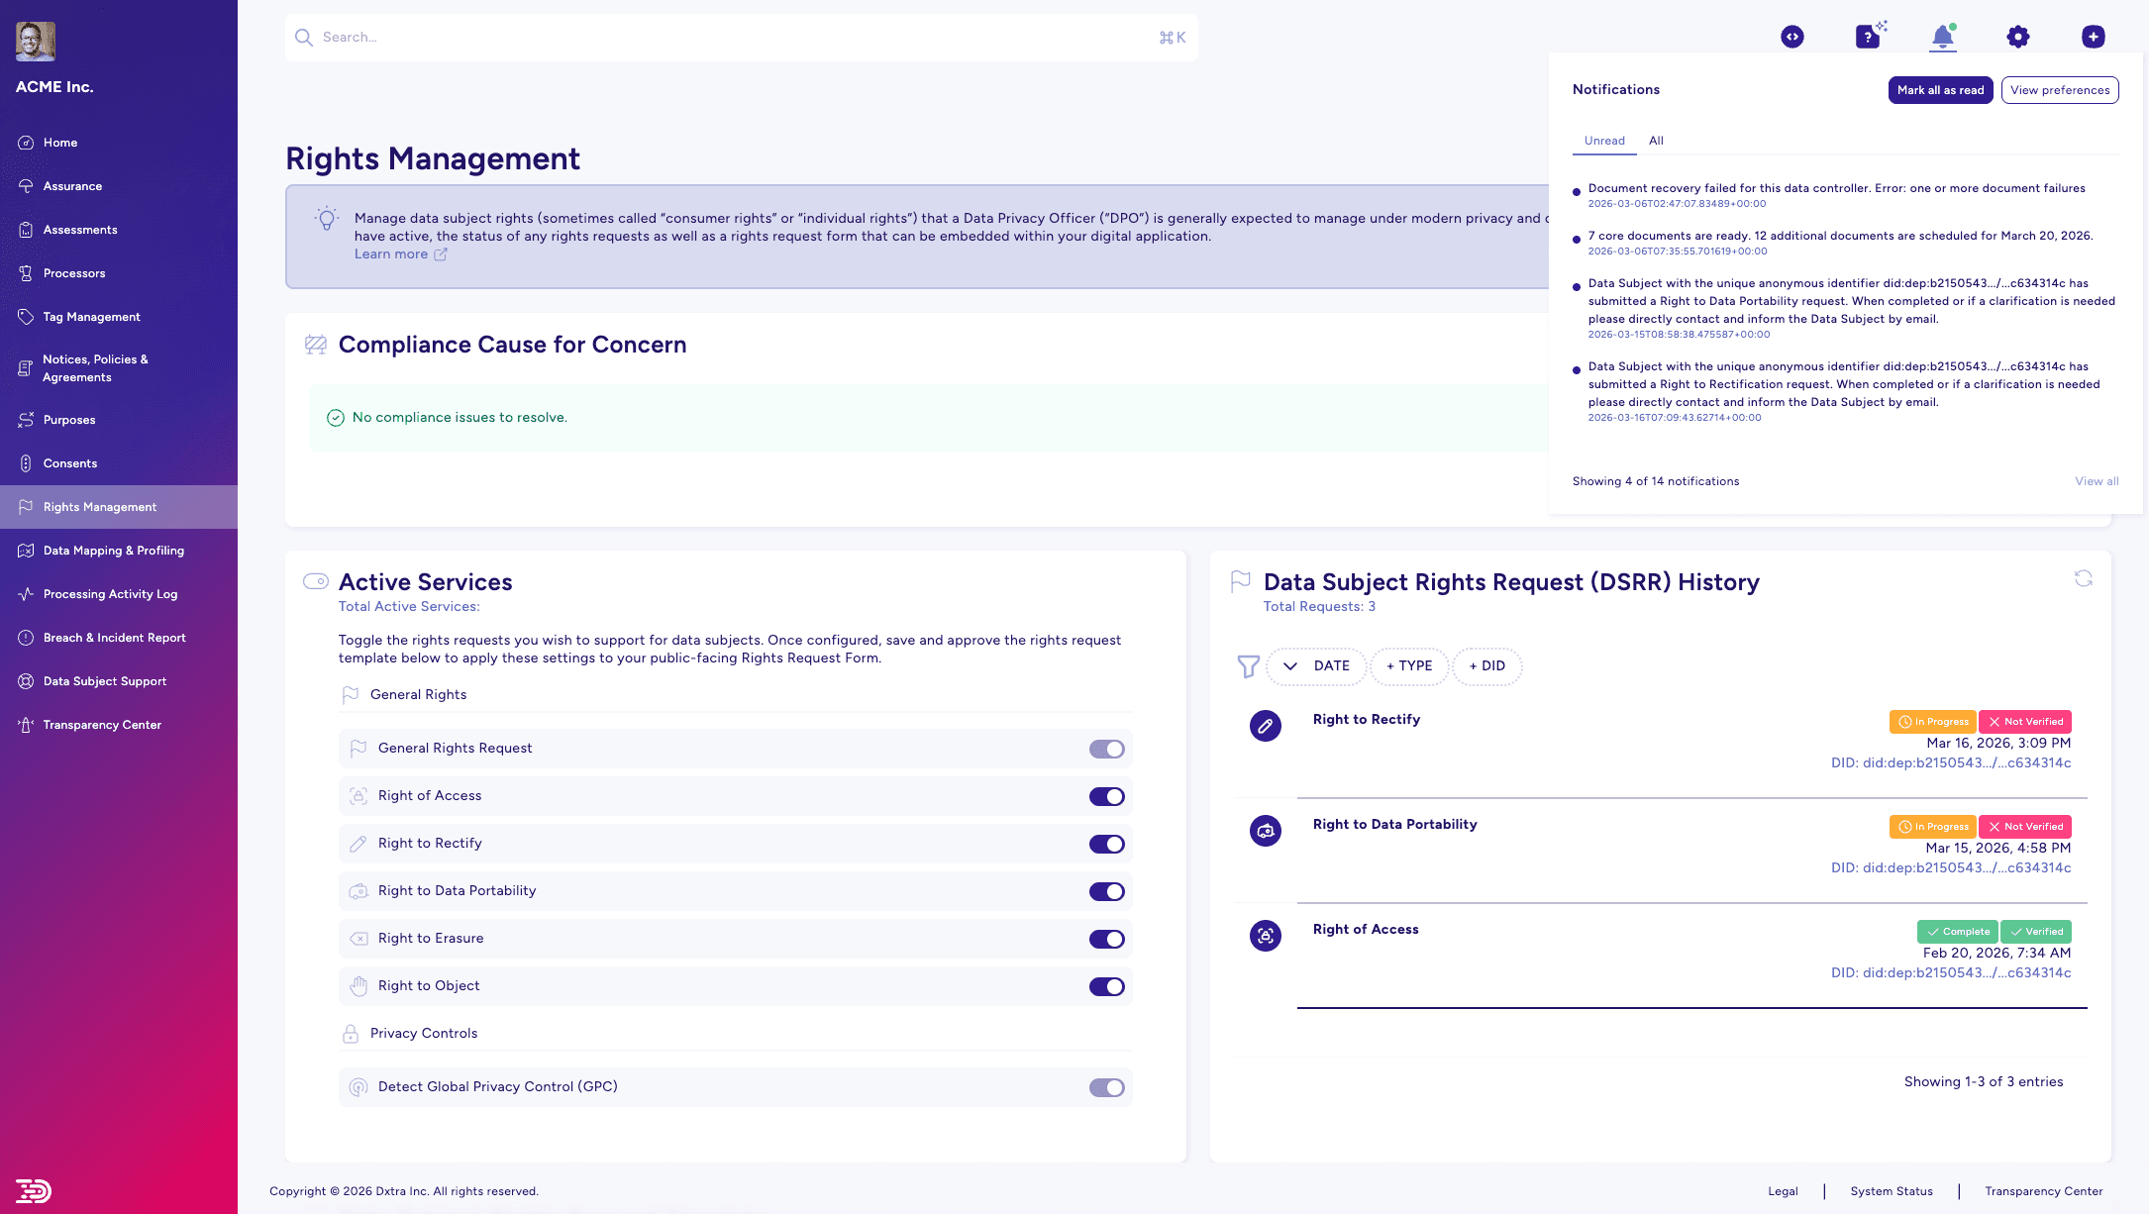This screenshot has height=1214, width=2149.
Task: Switch to the All notifications tab
Action: coord(1655,141)
